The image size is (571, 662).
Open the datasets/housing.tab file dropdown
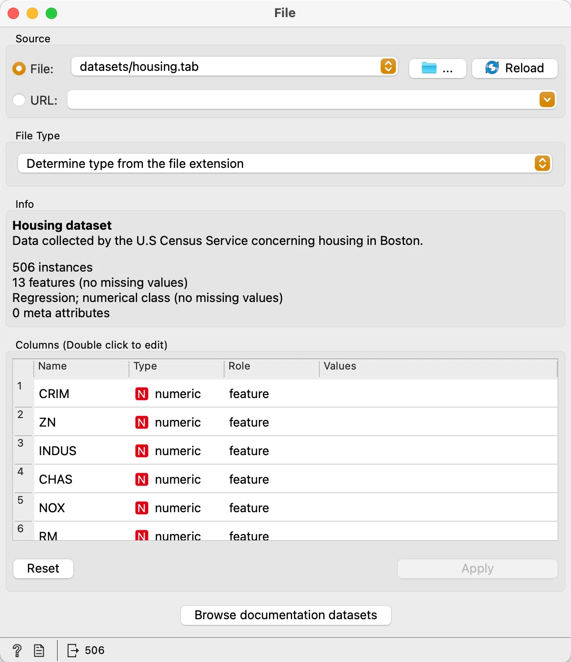tap(234, 67)
